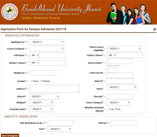Click the Address text area
This screenshot has height=137, width=157.
(x=55, y=89)
